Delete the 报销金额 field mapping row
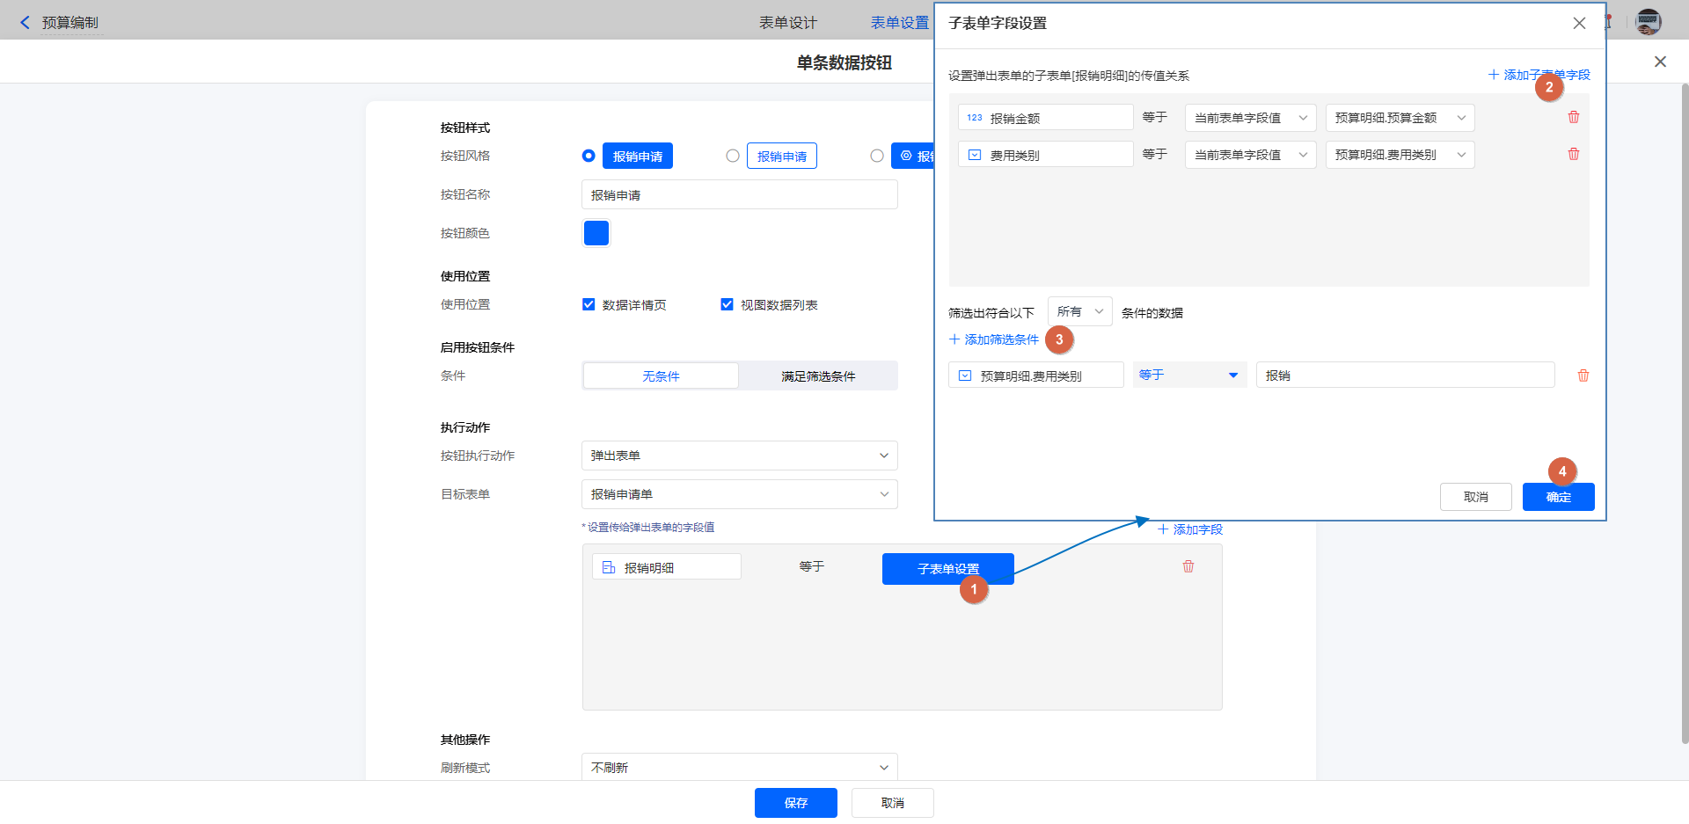The height and width of the screenshot is (824, 1689). click(x=1574, y=117)
